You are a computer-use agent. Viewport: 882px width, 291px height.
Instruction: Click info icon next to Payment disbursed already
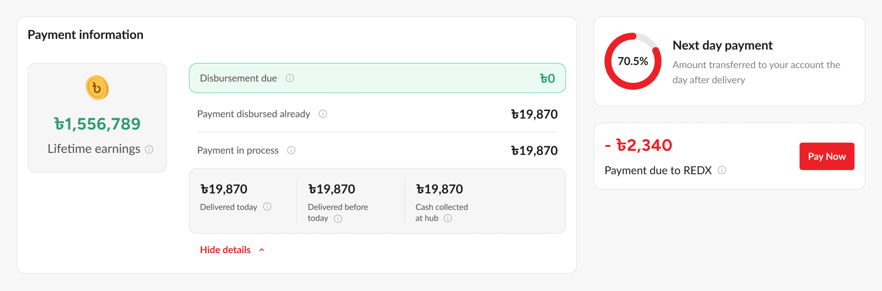click(x=322, y=114)
